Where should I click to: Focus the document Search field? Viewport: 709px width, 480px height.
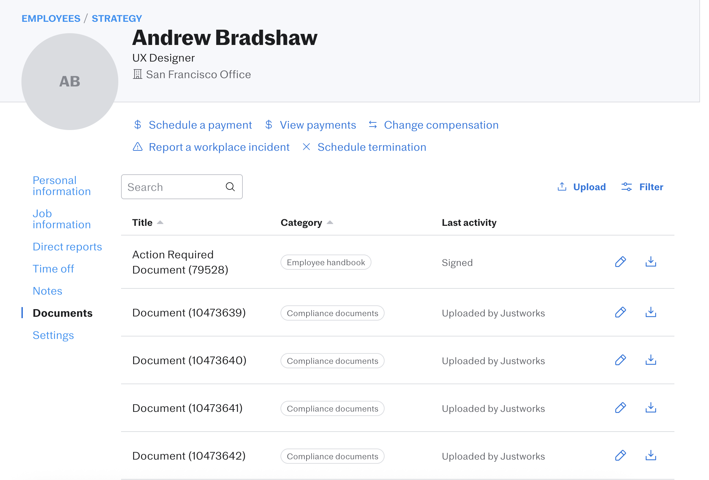173,187
